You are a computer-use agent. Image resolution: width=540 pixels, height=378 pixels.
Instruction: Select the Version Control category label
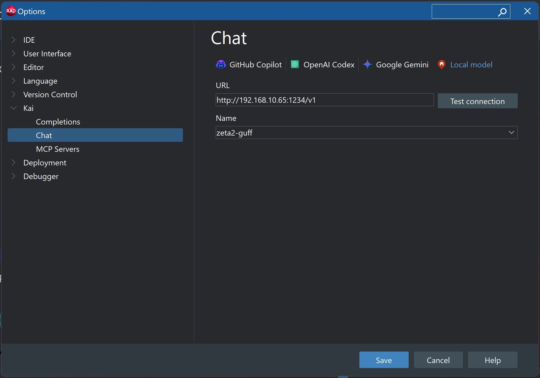[x=50, y=94]
